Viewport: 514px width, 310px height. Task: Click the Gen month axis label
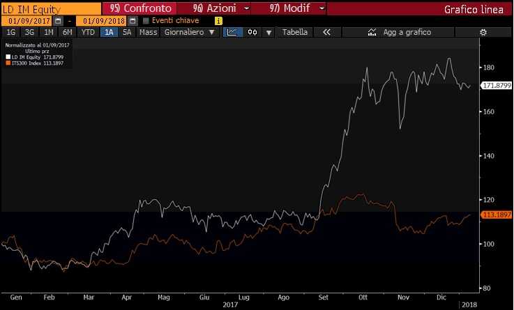[x=16, y=297]
